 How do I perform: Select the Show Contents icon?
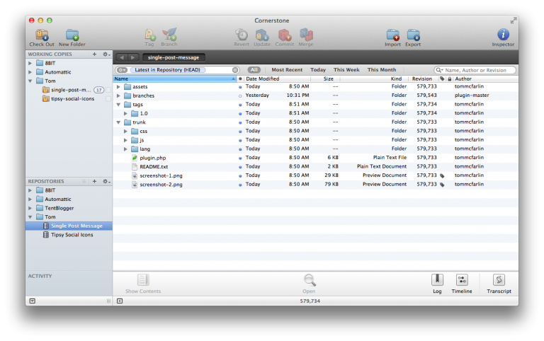[x=143, y=279]
